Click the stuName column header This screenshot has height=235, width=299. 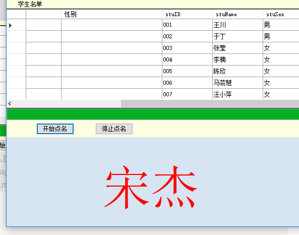pos(237,14)
